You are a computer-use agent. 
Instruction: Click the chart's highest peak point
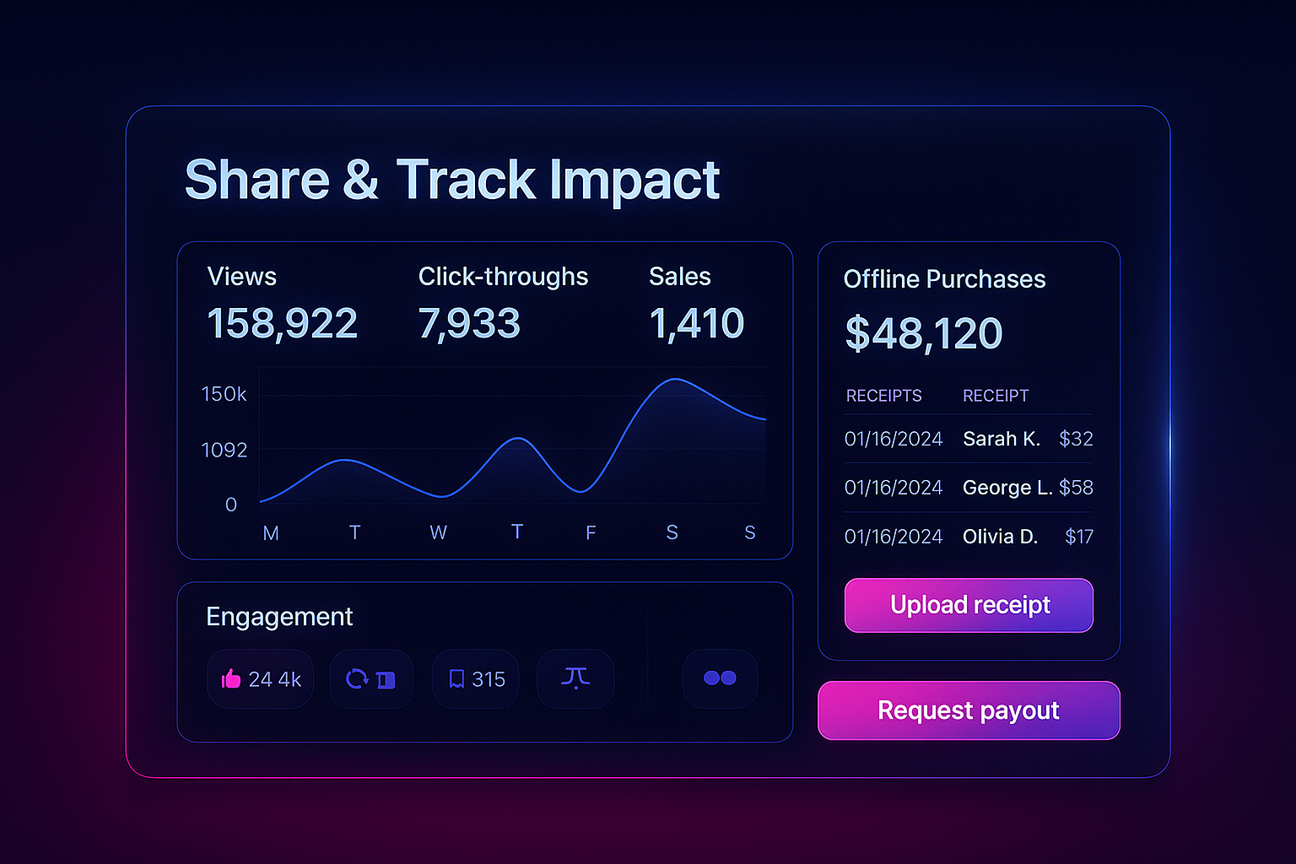[x=676, y=380]
